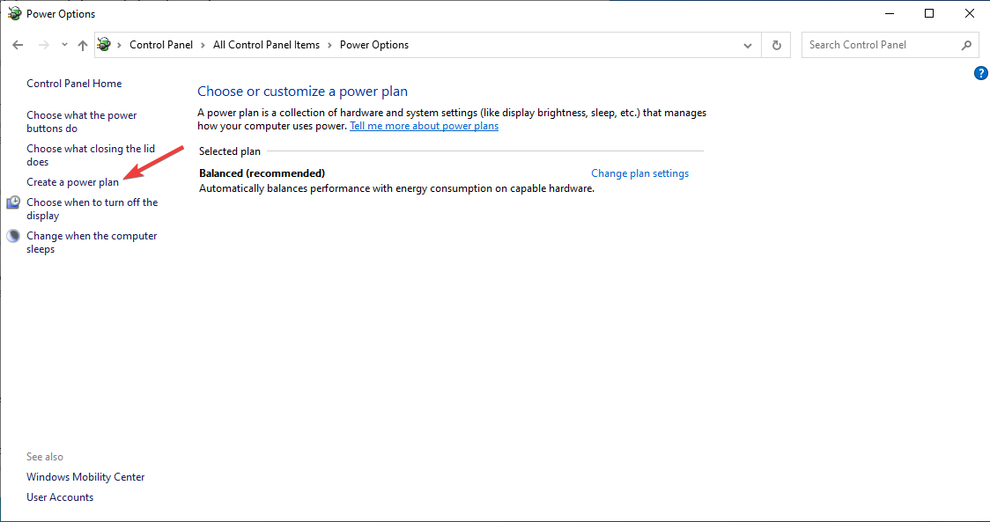Refresh the Power Options page

[x=777, y=46]
